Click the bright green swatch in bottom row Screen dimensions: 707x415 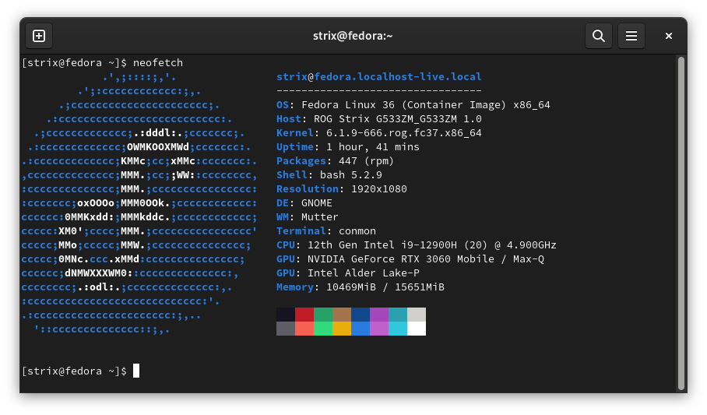coord(323,329)
